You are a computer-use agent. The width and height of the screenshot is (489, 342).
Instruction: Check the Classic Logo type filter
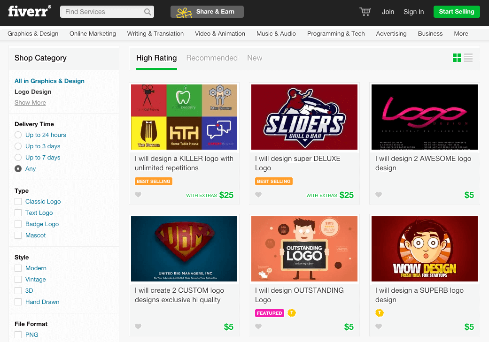click(18, 202)
